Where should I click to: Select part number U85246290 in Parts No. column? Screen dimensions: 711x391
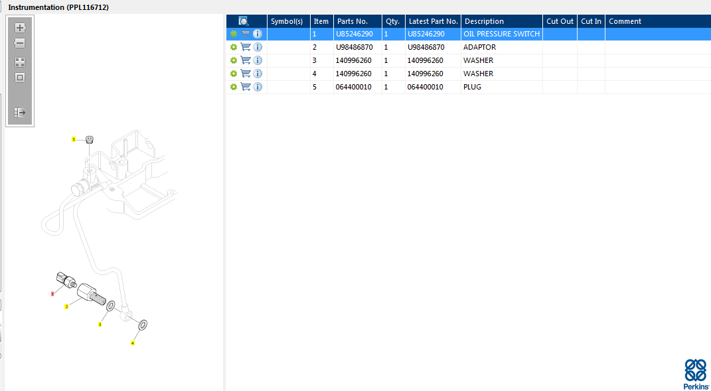click(x=354, y=34)
